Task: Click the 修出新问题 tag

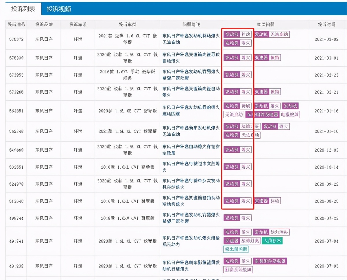Action: [236, 249]
